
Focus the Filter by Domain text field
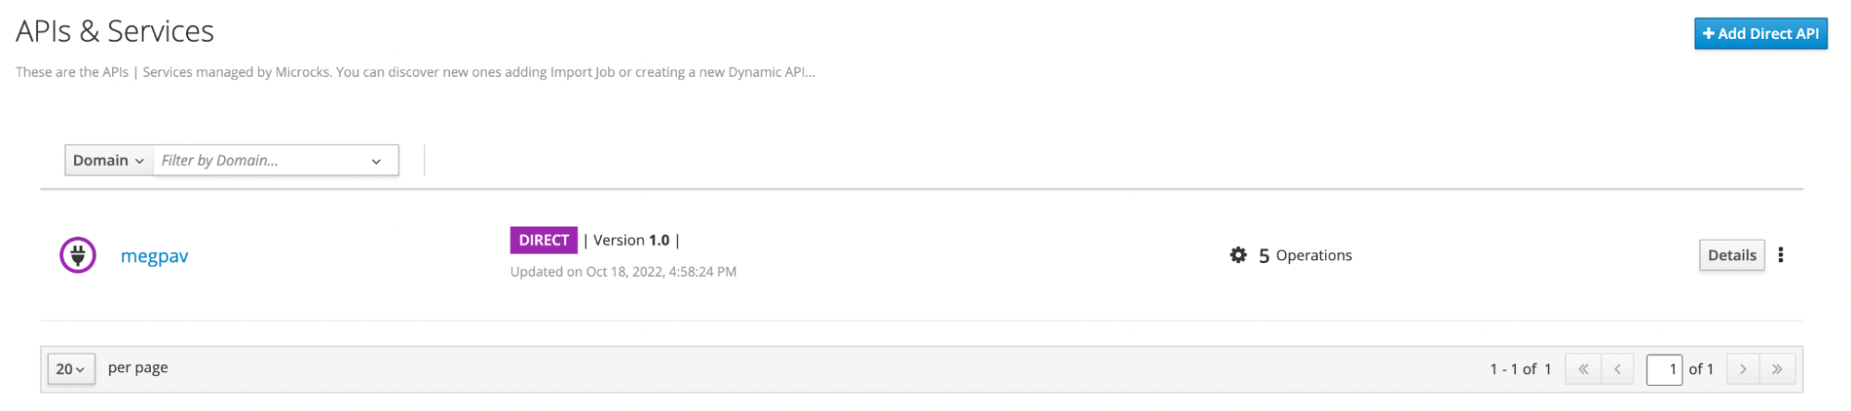259,160
